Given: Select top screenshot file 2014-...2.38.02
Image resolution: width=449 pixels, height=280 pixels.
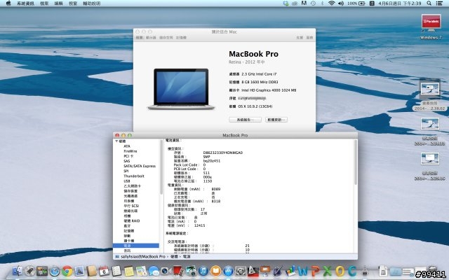Looking at the screenshot, I should point(430,96).
